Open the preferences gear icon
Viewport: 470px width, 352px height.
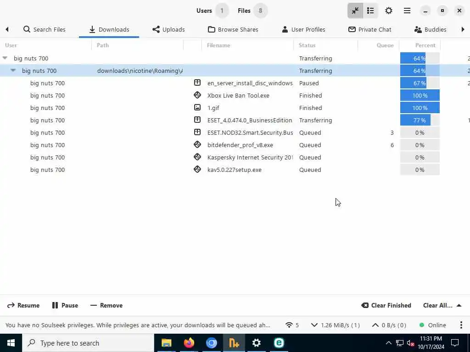tap(389, 11)
